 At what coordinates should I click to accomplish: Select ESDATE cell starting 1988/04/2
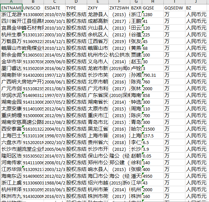click(x=54, y=183)
